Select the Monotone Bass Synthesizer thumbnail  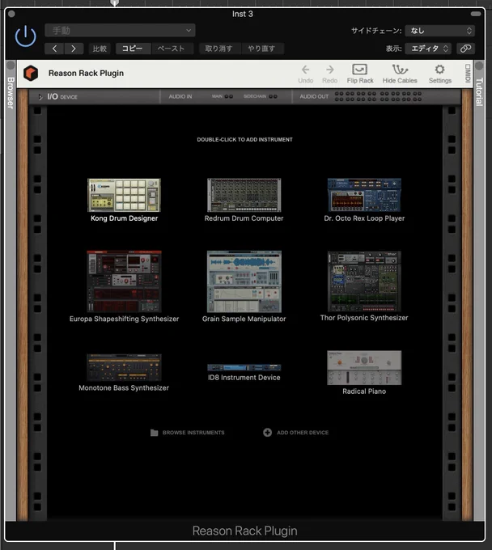(124, 367)
